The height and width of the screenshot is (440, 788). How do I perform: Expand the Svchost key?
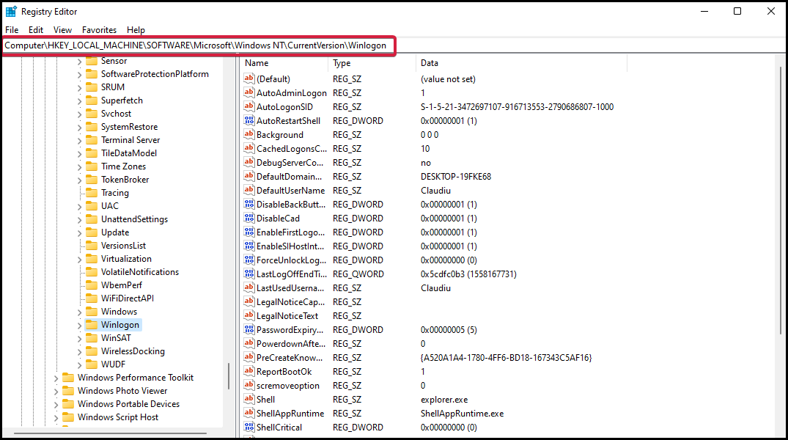click(79, 114)
